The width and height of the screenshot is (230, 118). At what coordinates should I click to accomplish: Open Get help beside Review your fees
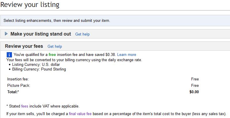pyautogui.click(x=55, y=46)
